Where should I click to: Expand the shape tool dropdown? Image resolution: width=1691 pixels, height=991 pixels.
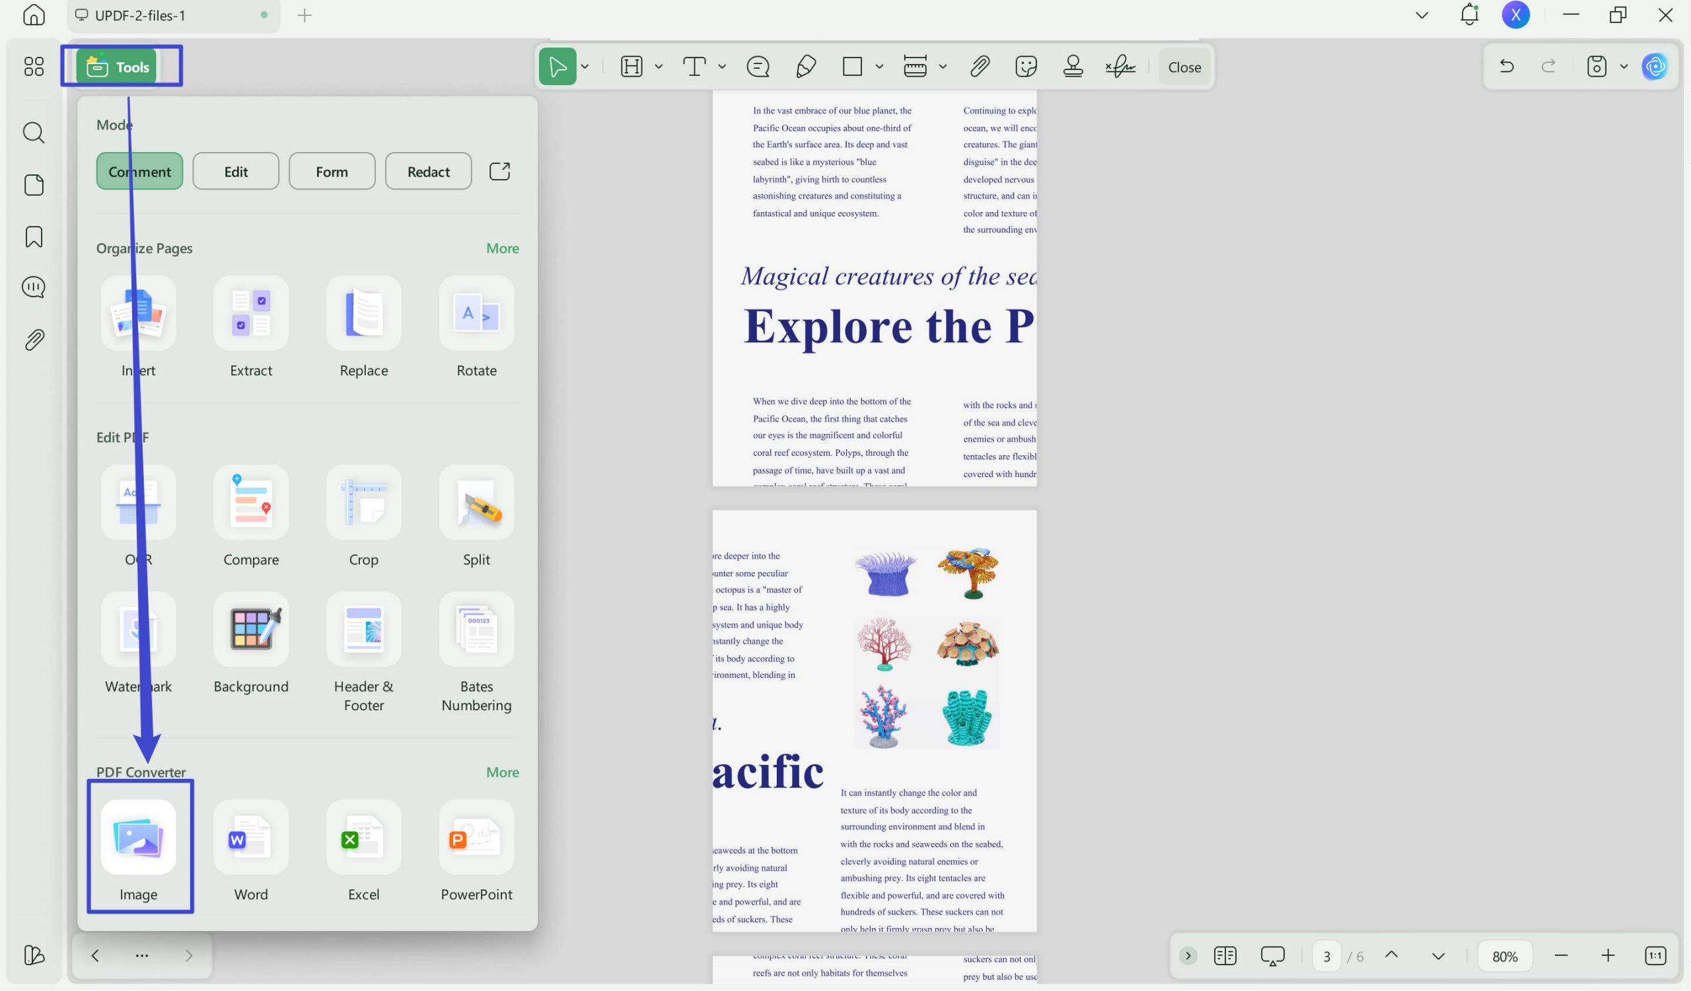pyautogui.click(x=879, y=67)
